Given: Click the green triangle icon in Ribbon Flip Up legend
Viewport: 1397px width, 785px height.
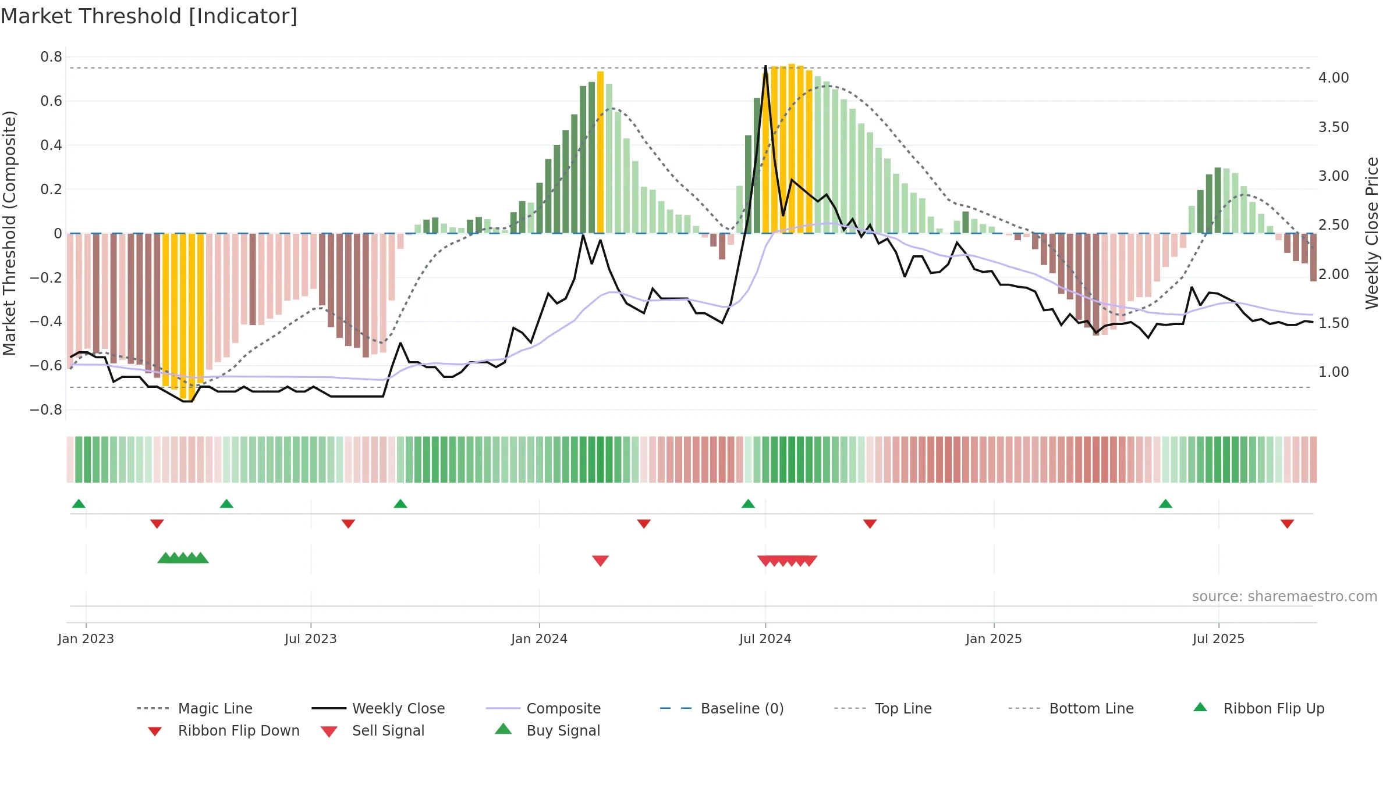Looking at the screenshot, I should coord(1200,707).
